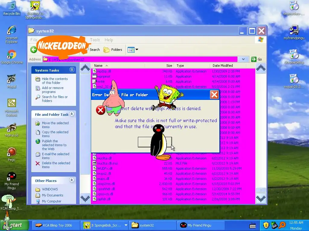Open the Recycle Bin desktop icon

pyautogui.click(x=11, y=8)
